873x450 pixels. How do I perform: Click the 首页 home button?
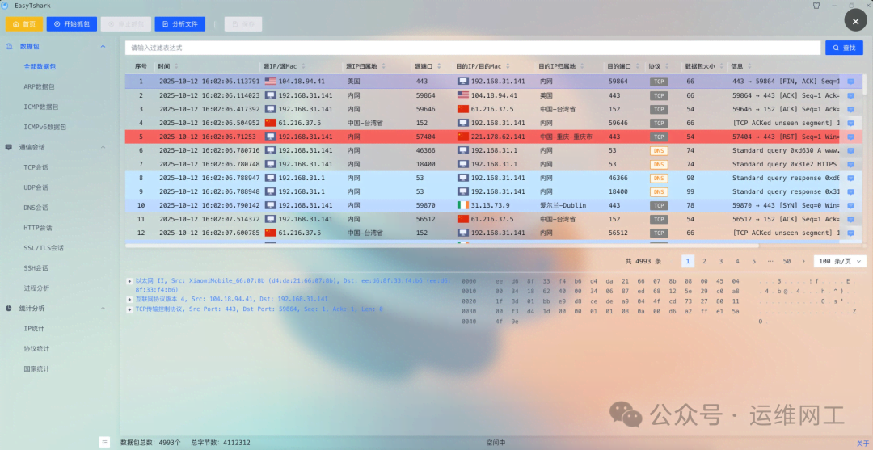[x=24, y=24]
